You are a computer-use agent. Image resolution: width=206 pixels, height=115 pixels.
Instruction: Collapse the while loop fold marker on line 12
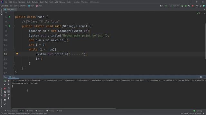click(x=14, y=50)
